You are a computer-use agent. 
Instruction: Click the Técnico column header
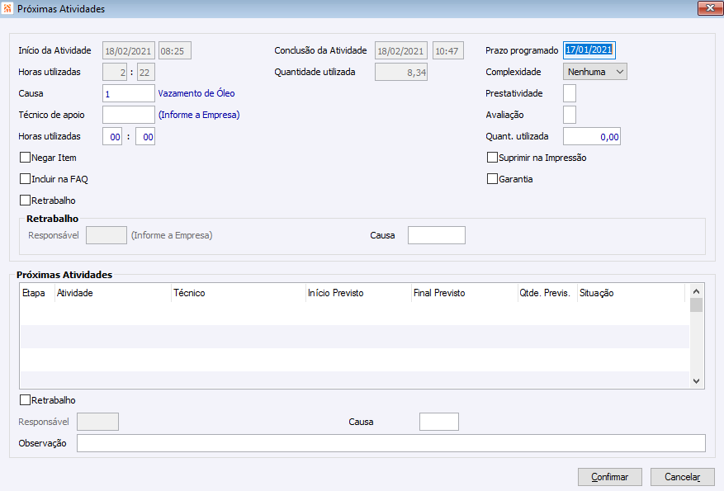point(239,293)
